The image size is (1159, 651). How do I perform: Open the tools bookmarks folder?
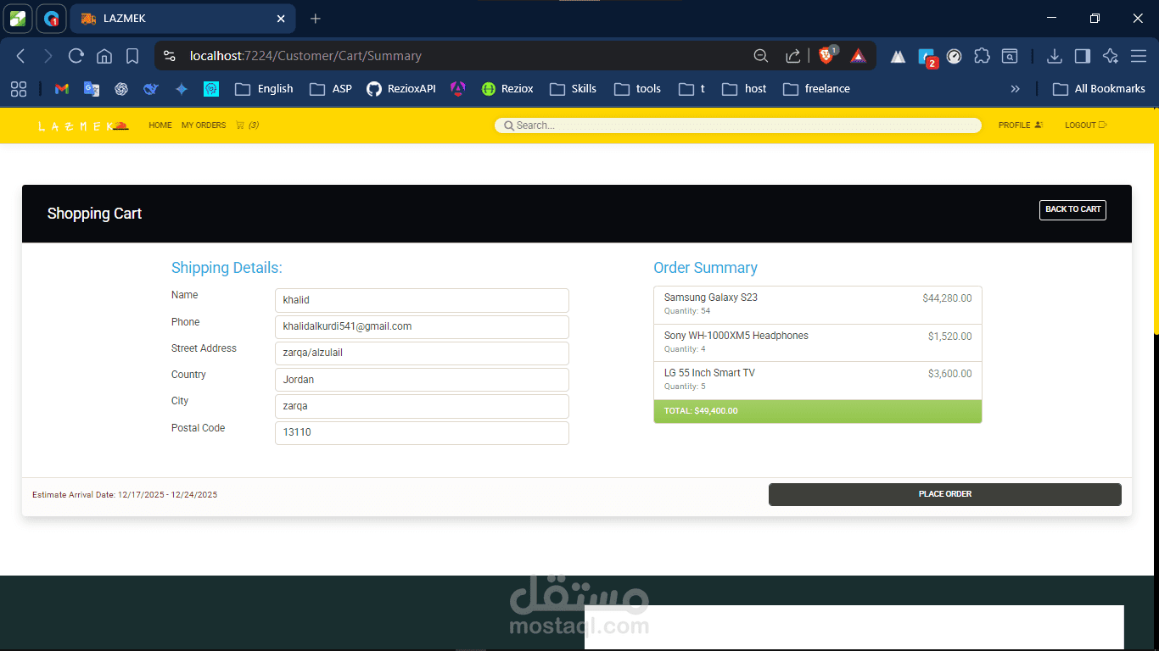pos(637,89)
